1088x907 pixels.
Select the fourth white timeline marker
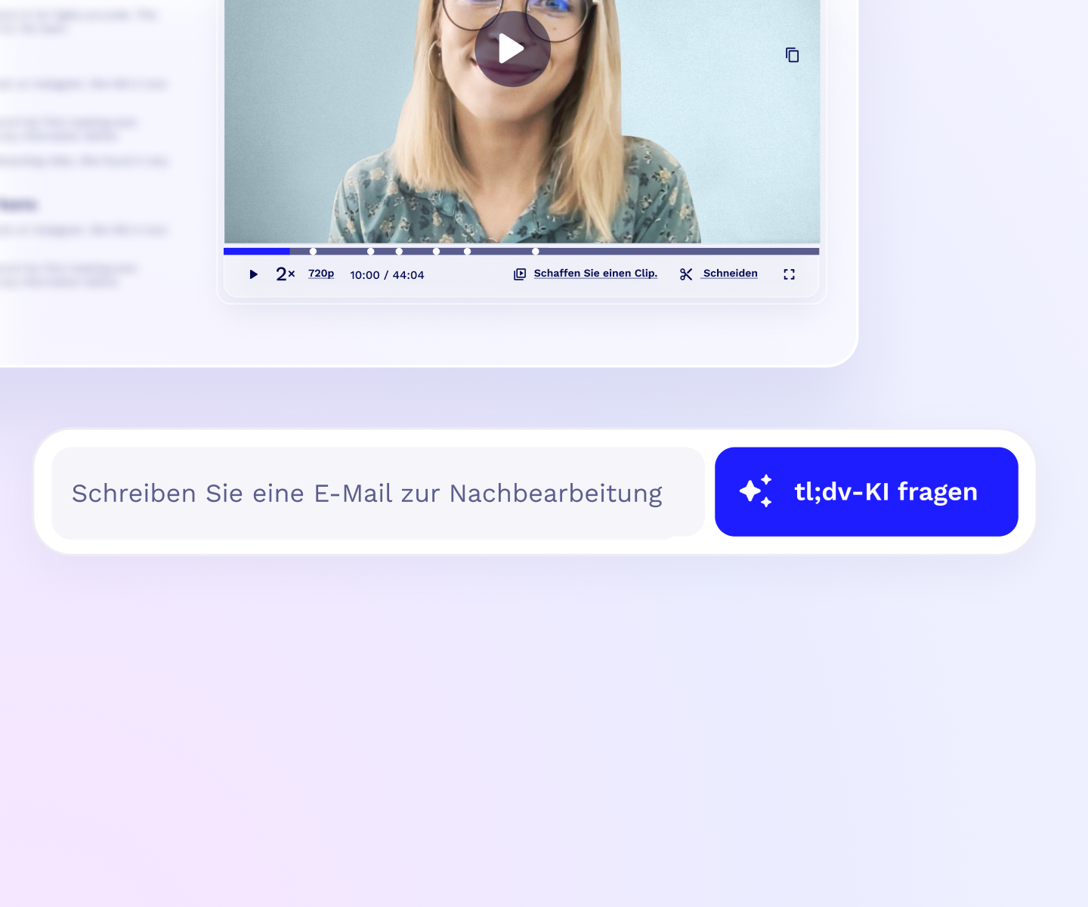[x=436, y=252]
